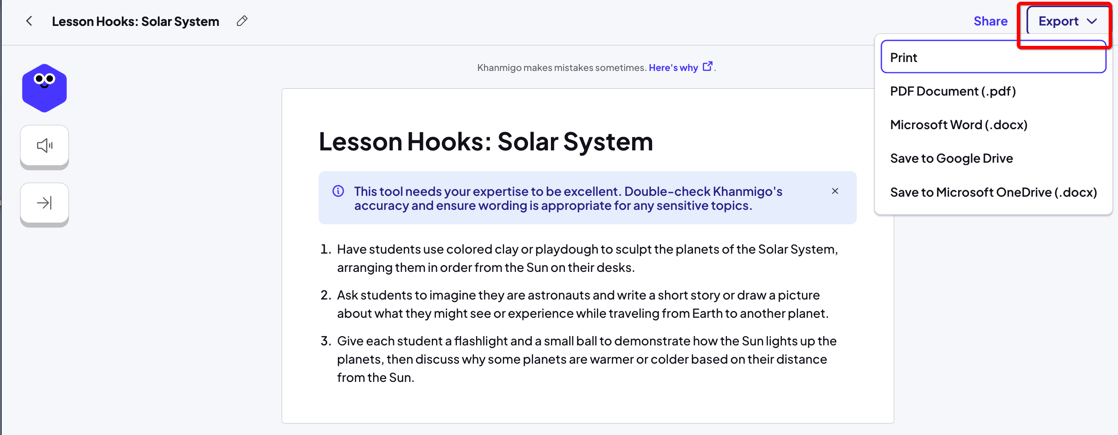Select Save to Google Drive
Image resolution: width=1118 pixels, height=435 pixels.
tap(993, 158)
